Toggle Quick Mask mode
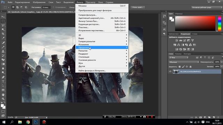Screen dimensions: 223x125 (3, 111)
